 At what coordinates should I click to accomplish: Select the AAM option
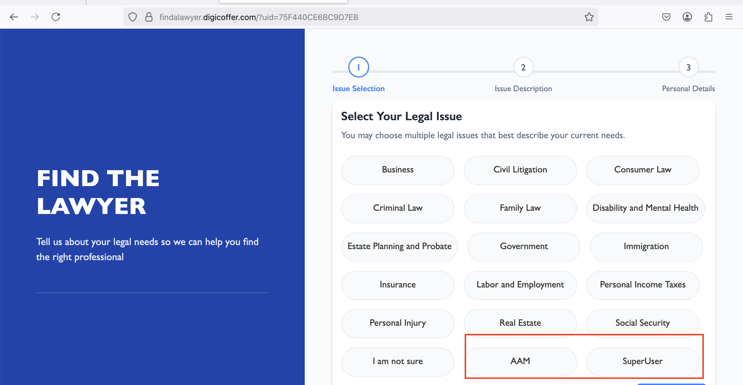[520, 362]
